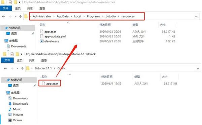
Task: Select 桌面 in resources window sidebar
Action: coord(14,33)
